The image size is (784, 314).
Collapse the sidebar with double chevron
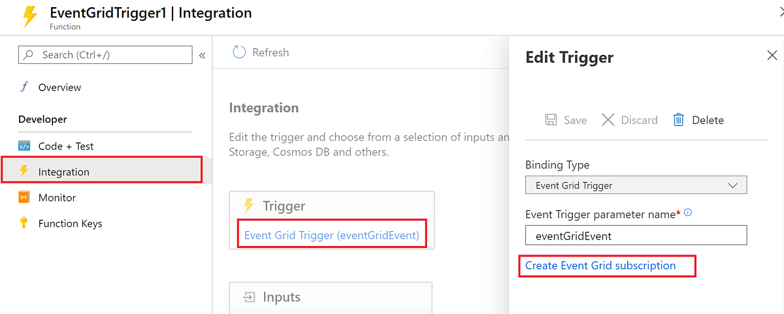click(202, 55)
